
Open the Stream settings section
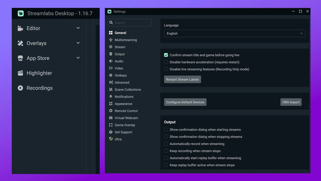[120, 47]
